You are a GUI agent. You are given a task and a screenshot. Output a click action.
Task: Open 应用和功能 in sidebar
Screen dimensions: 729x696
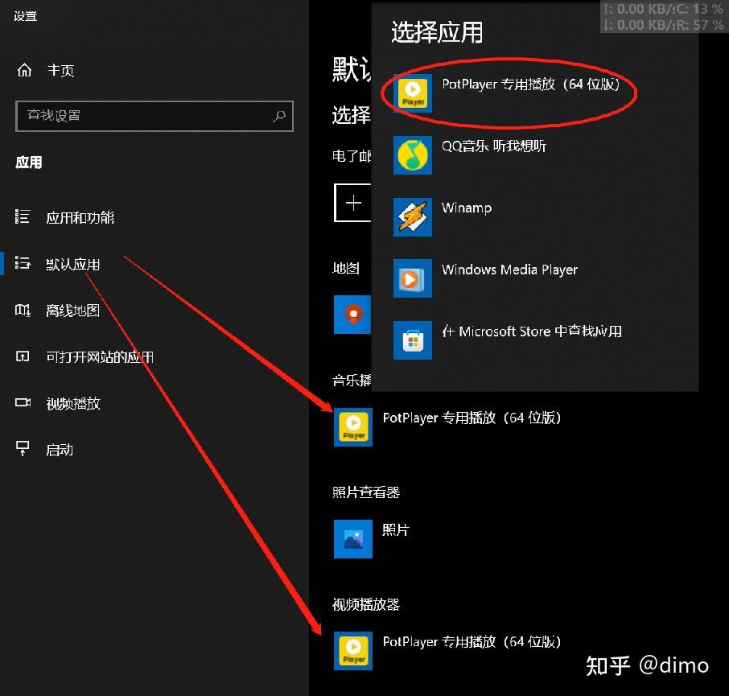80,217
